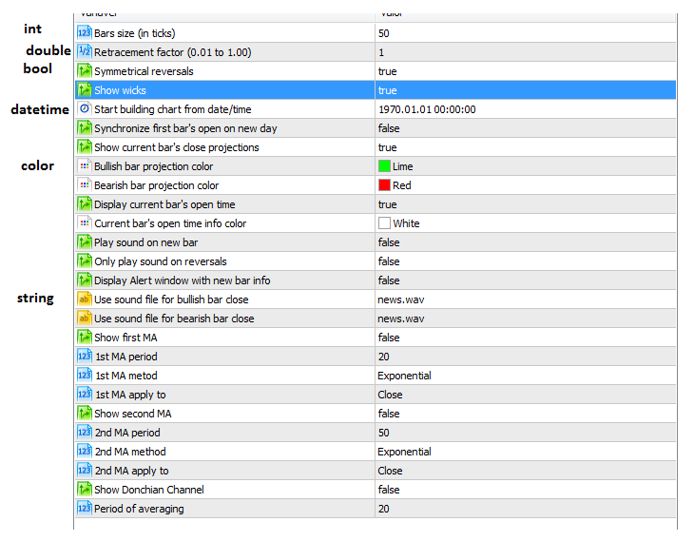Click the bool icon beside Synchronize first bar's open
This screenshot has width=694, height=541.
tap(84, 128)
